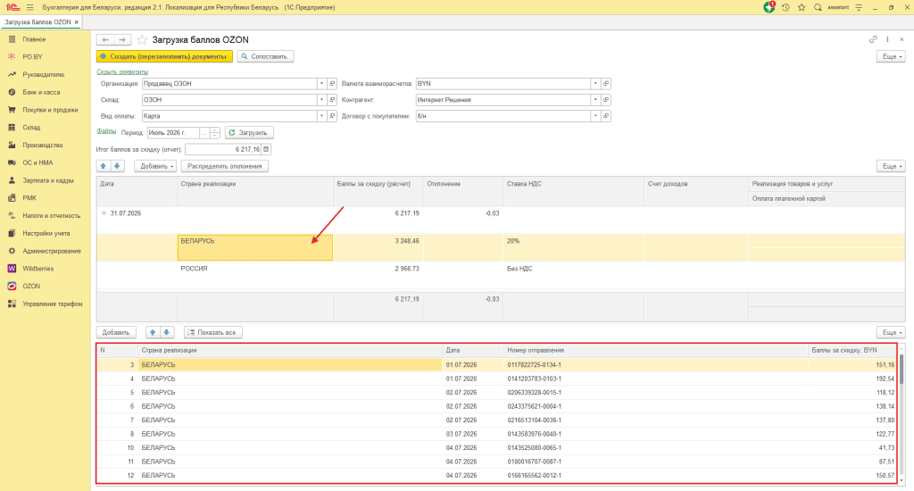Navigate back with the left arrow

tap(105, 39)
